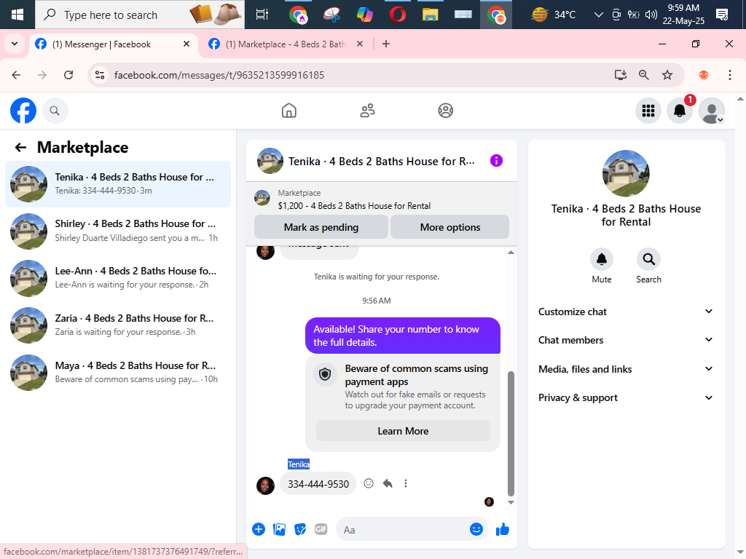746x559 pixels.
Task: Open File Explorer from the taskbar
Action: pyautogui.click(x=430, y=15)
